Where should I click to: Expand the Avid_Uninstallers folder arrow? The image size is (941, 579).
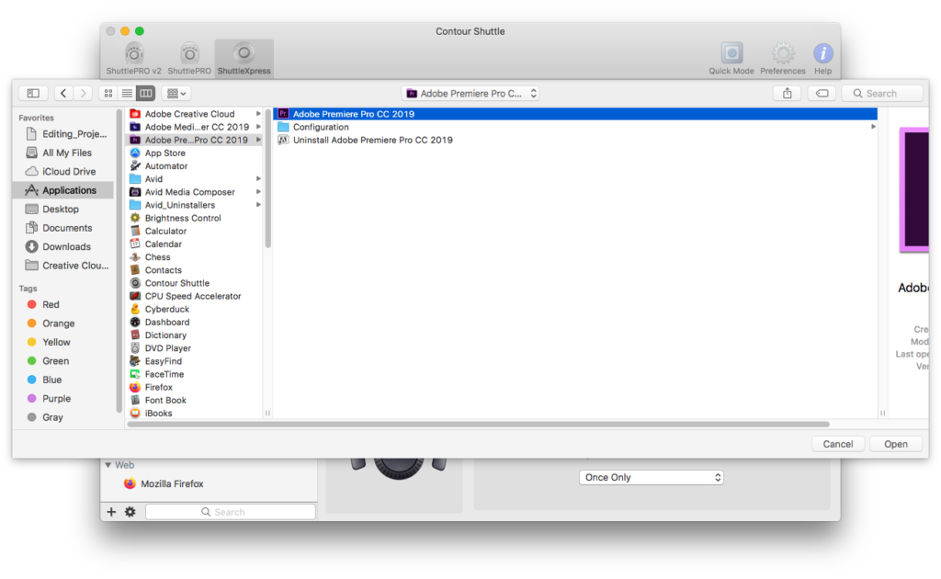(258, 205)
